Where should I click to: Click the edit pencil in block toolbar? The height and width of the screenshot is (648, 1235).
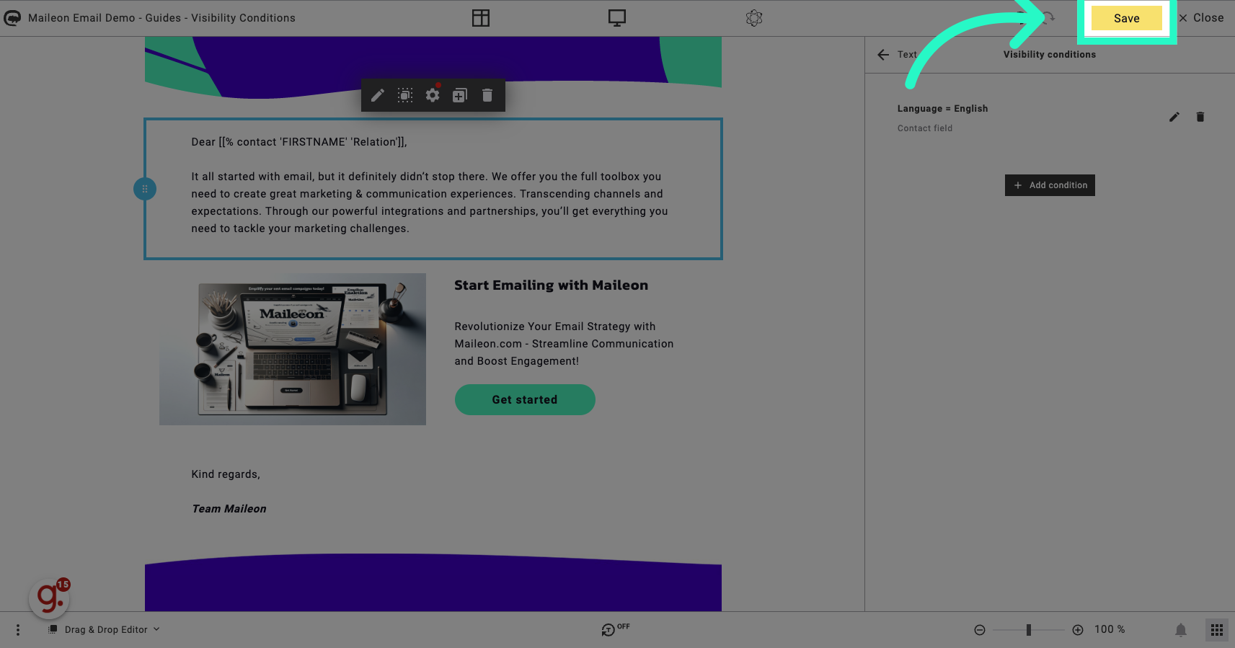378,95
